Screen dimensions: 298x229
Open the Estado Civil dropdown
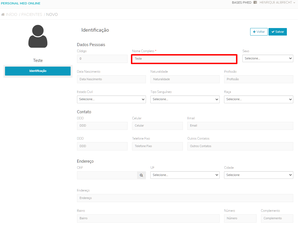point(111,99)
